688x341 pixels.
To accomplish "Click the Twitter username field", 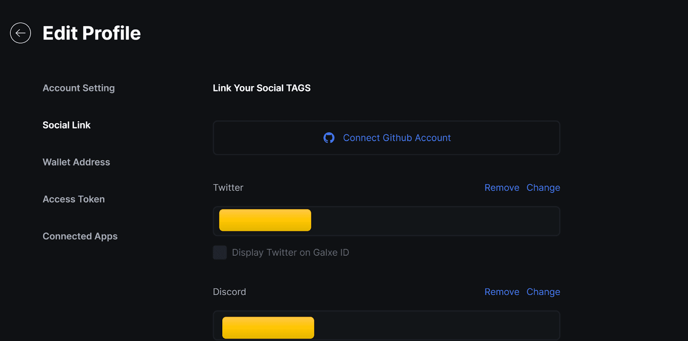I will pyautogui.click(x=387, y=221).
